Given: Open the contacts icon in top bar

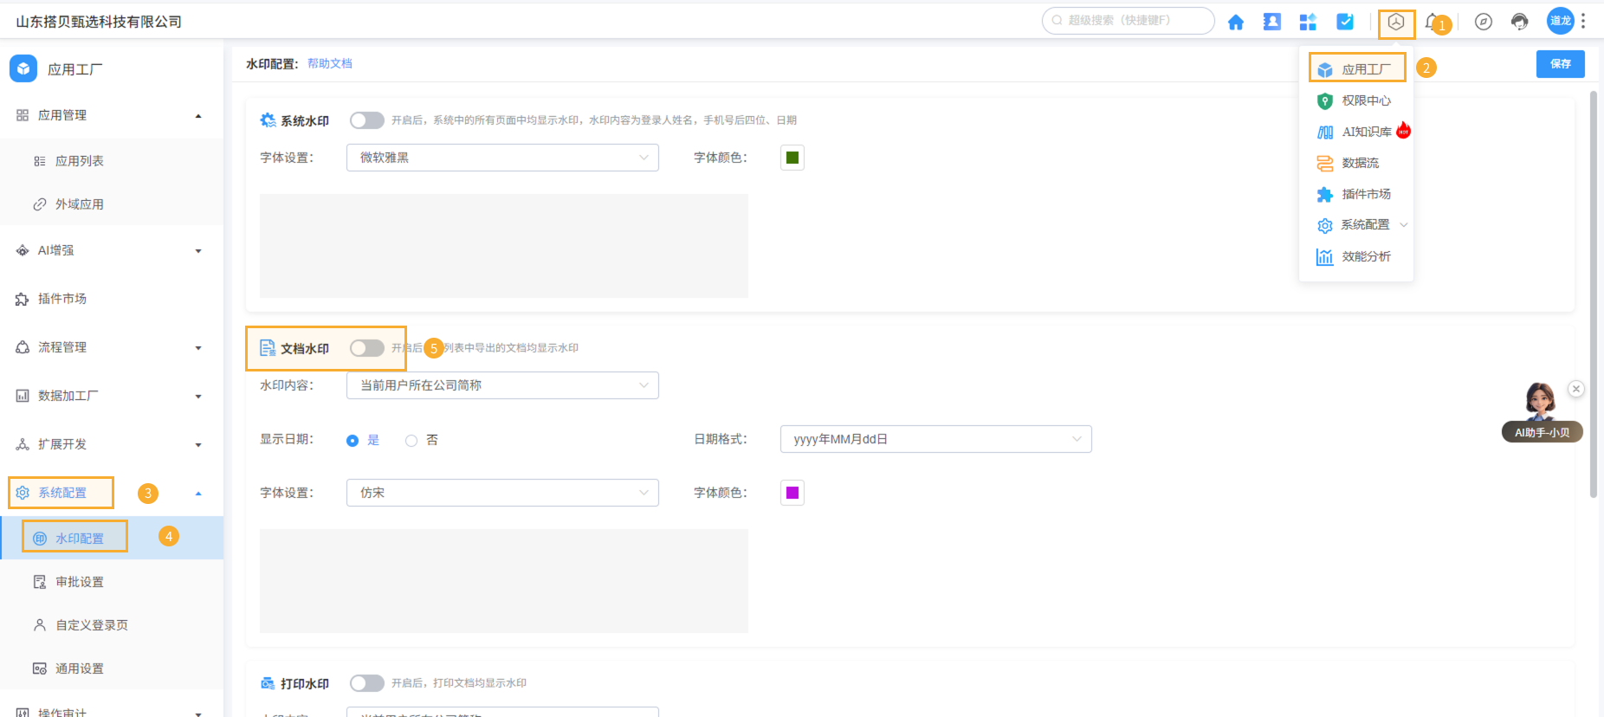Looking at the screenshot, I should click(x=1271, y=22).
